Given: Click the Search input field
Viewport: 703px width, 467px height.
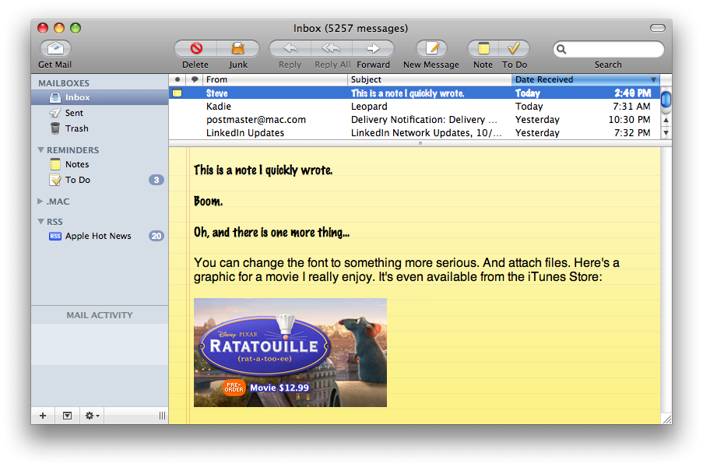Looking at the screenshot, I should (608, 49).
